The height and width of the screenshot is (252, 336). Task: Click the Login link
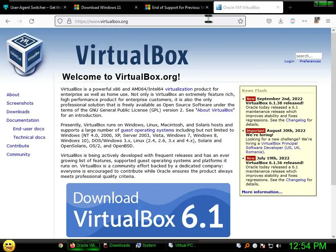pyautogui.click(x=289, y=61)
